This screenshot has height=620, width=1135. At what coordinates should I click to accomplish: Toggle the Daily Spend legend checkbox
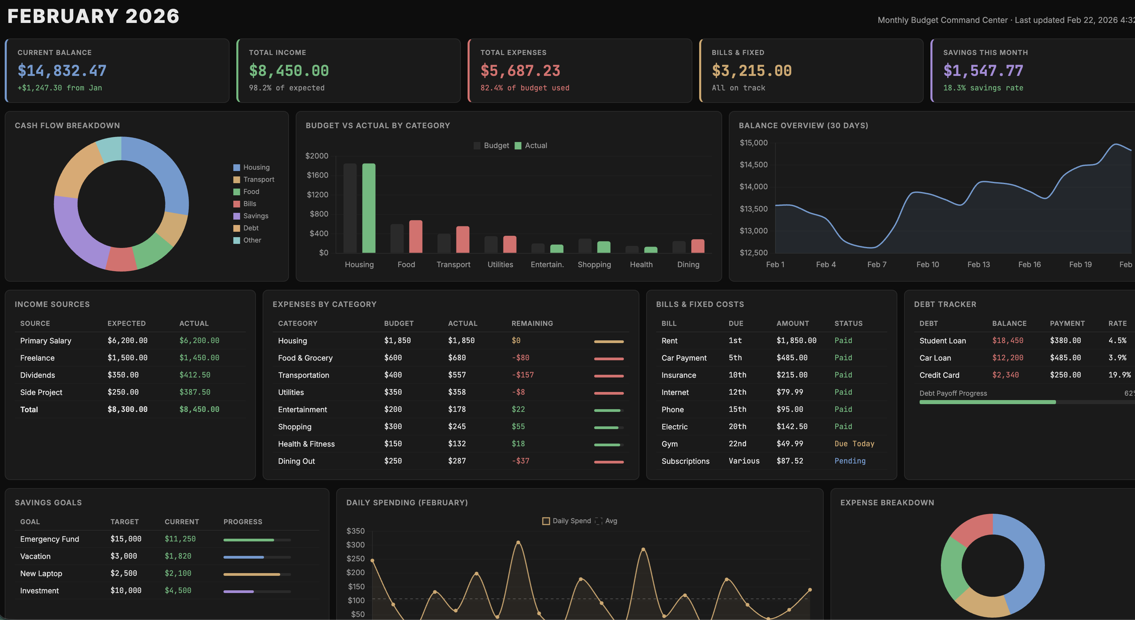tap(546, 520)
